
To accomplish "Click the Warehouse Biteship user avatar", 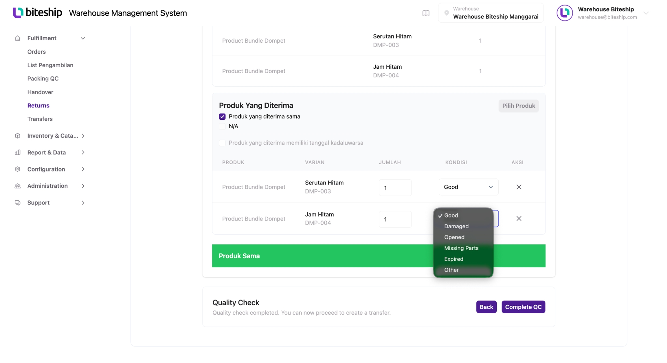I will (564, 13).
